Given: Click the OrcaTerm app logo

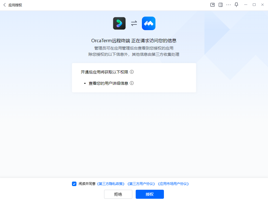Looking at the screenshot, I should click(x=119, y=23).
